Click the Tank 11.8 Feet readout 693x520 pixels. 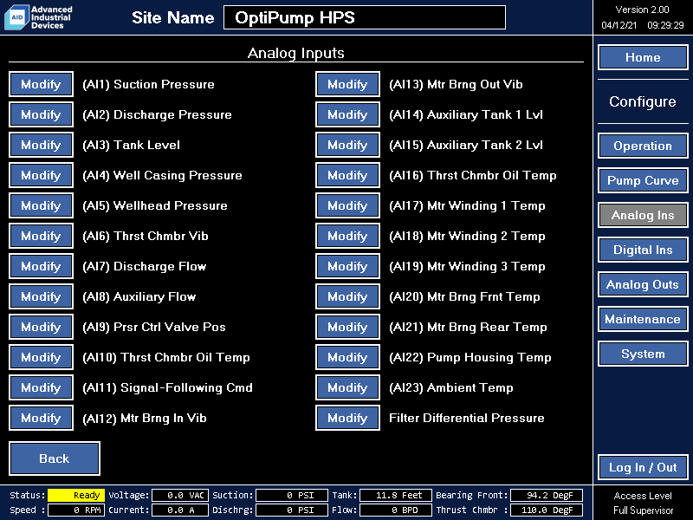[x=396, y=495]
